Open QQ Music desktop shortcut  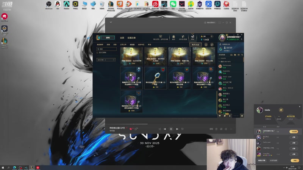191,4
